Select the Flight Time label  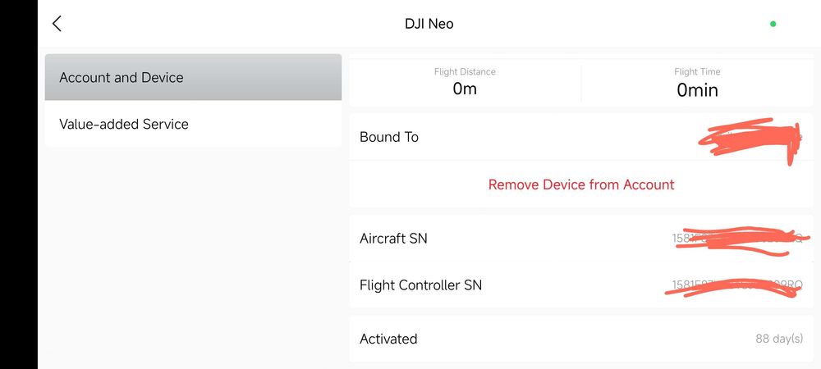(697, 71)
